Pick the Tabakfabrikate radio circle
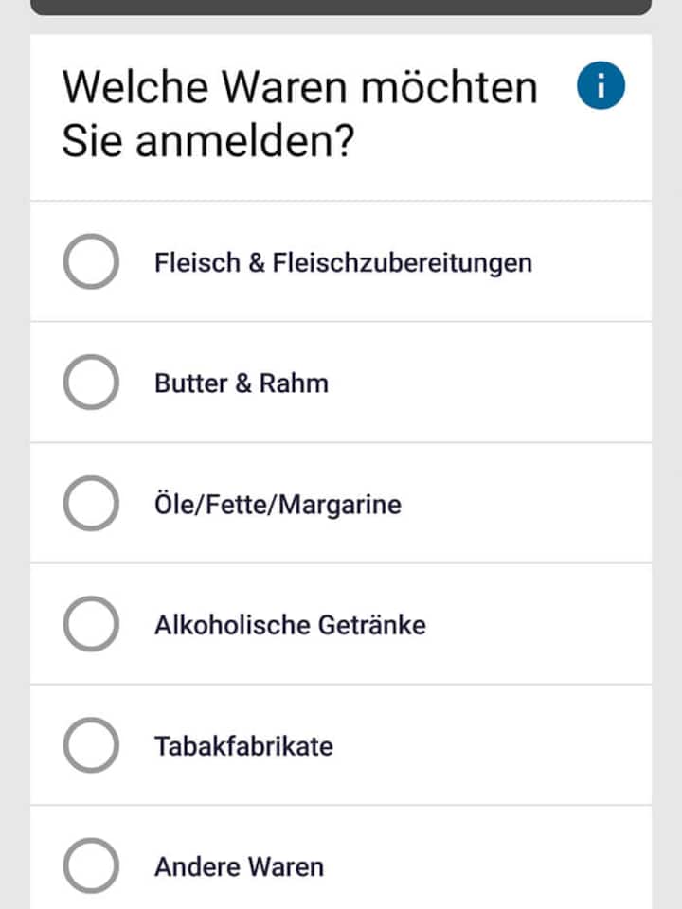The image size is (682, 909). coord(91,746)
